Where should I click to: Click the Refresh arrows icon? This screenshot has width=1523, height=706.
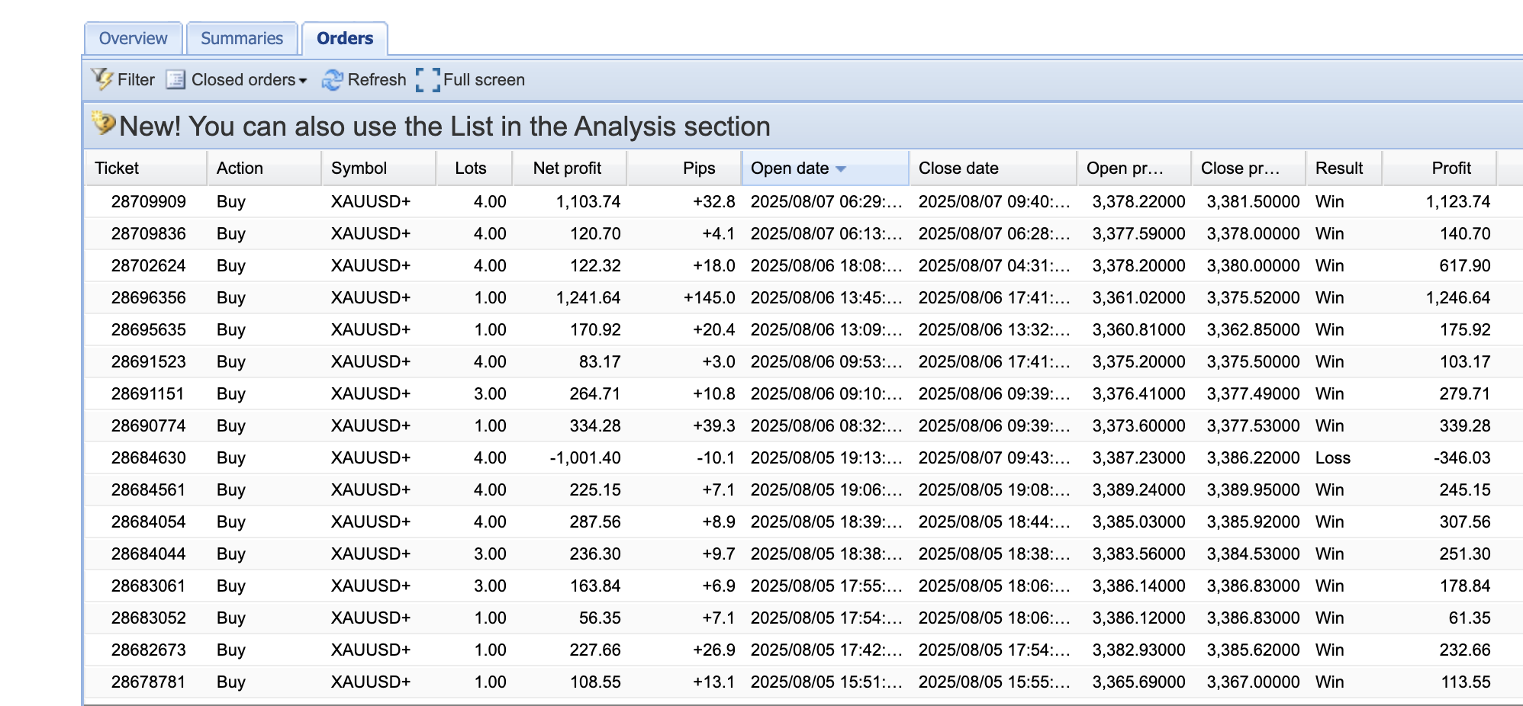click(332, 79)
